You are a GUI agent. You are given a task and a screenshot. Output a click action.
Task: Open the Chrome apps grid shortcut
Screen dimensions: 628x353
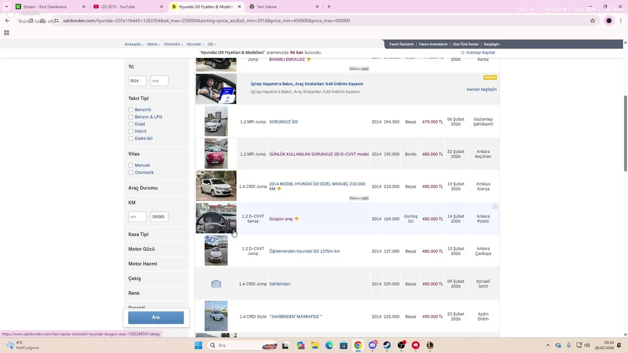[6, 33]
